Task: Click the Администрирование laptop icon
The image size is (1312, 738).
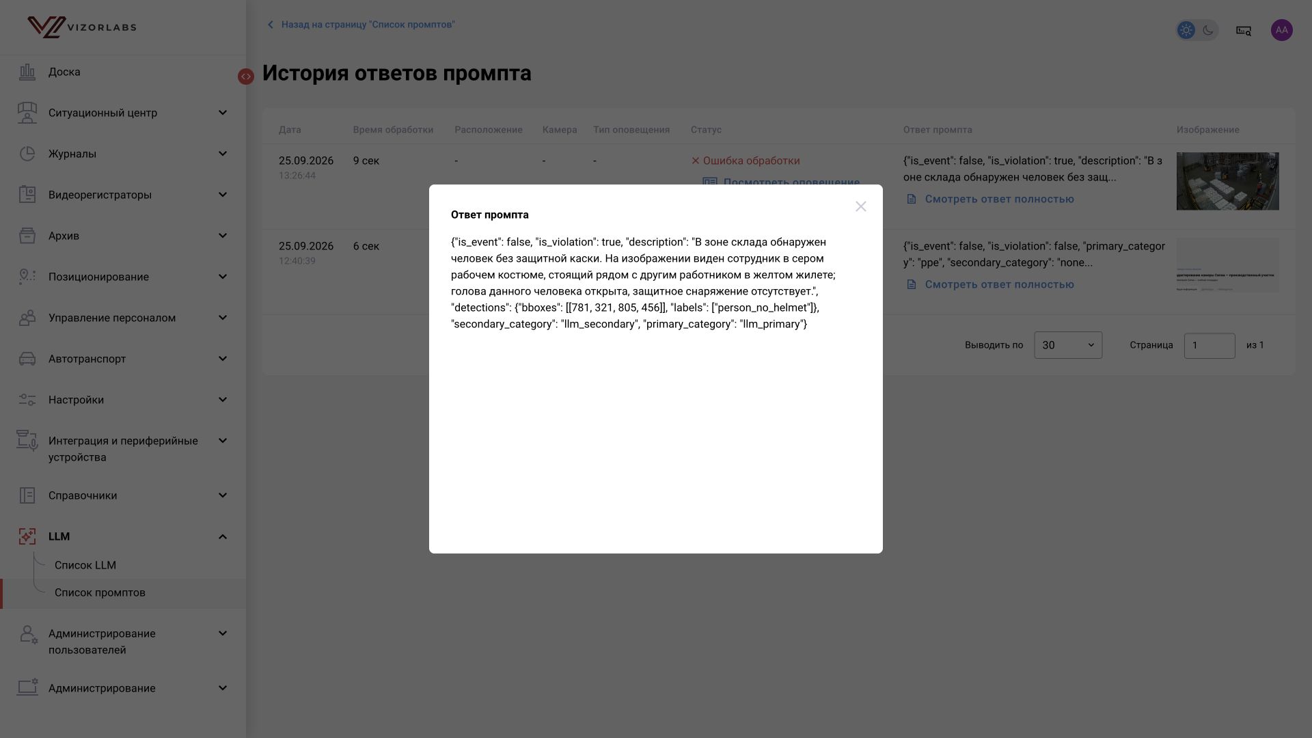Action: click(x=27, y=687)
